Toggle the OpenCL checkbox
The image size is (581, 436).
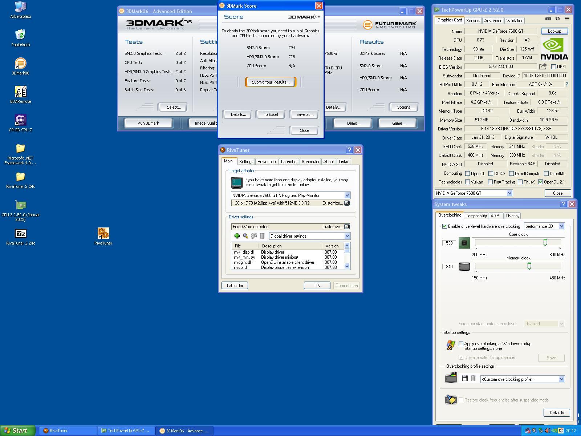pos(468,174)
